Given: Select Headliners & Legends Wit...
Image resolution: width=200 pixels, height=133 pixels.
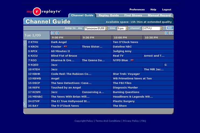Looking at the screenshot, I should tap(143, 97).
